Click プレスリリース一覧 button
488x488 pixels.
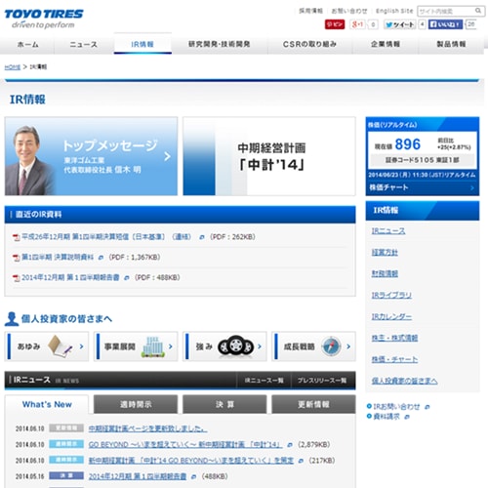tap(322, 381)
